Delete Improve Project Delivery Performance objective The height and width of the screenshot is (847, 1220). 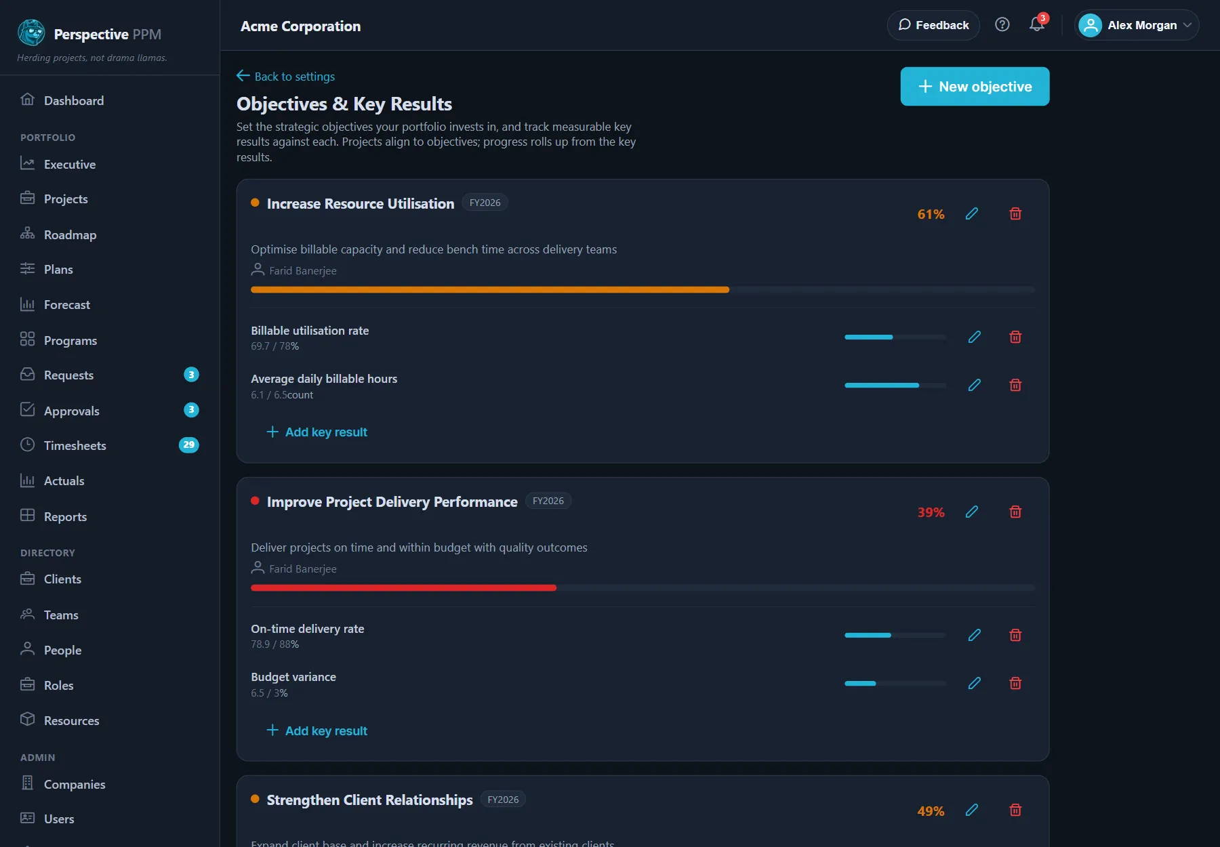click(x=1015, y=512)
